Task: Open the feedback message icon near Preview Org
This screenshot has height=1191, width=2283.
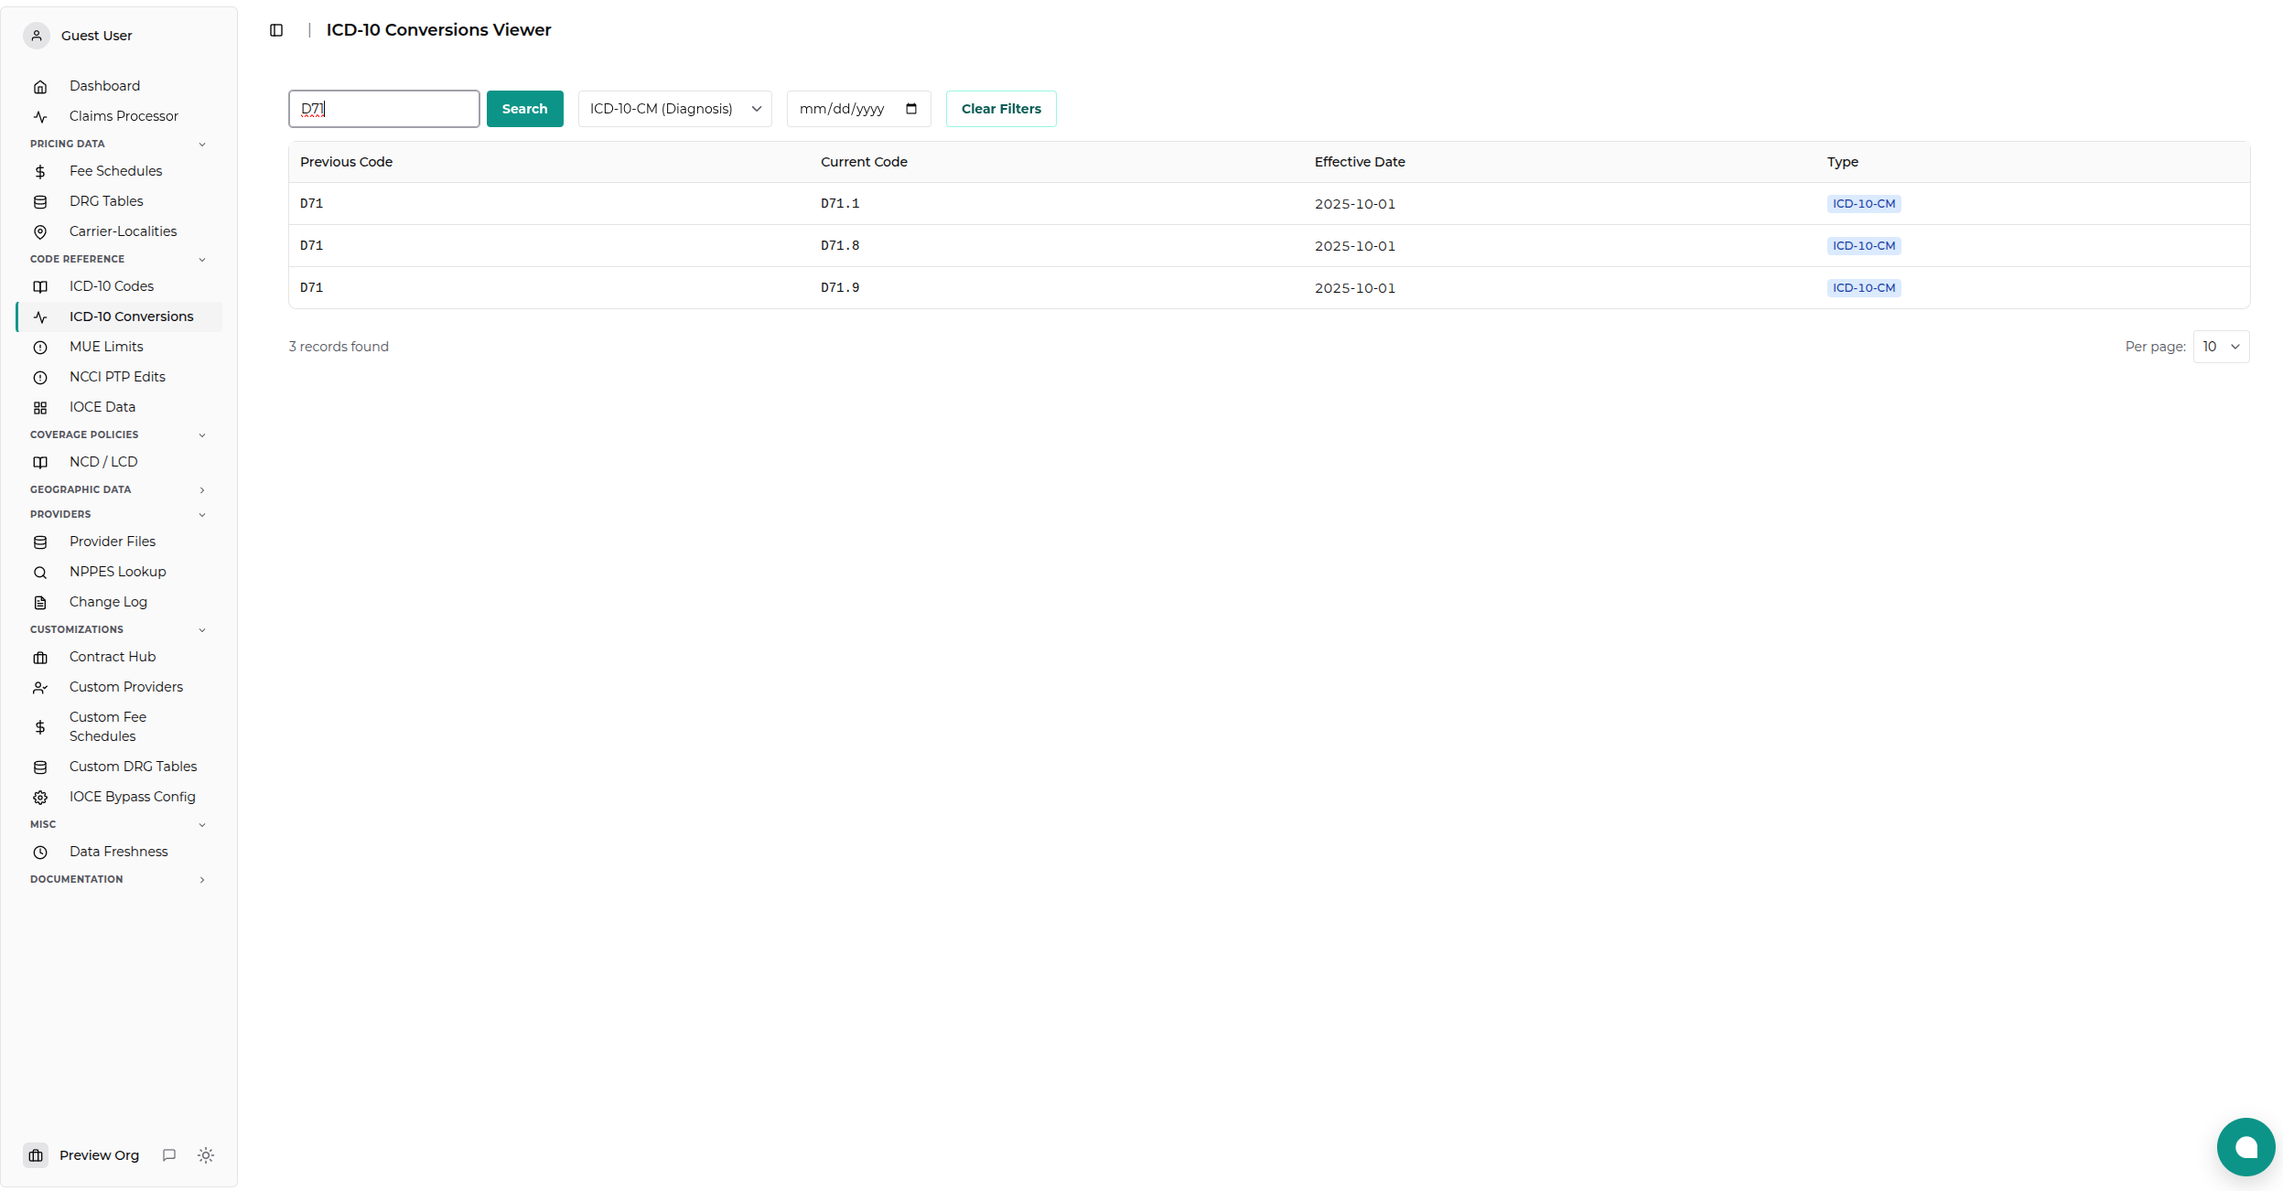Action: [x=169, y=1155]
